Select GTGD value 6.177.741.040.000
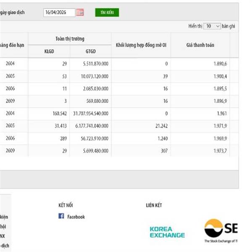The height and width of the screenshot is (252, 252). [92, 126]
